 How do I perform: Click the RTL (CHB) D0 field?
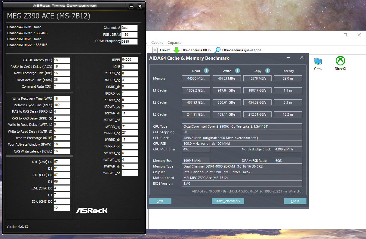pyautogui.click(x=62, y=175)
